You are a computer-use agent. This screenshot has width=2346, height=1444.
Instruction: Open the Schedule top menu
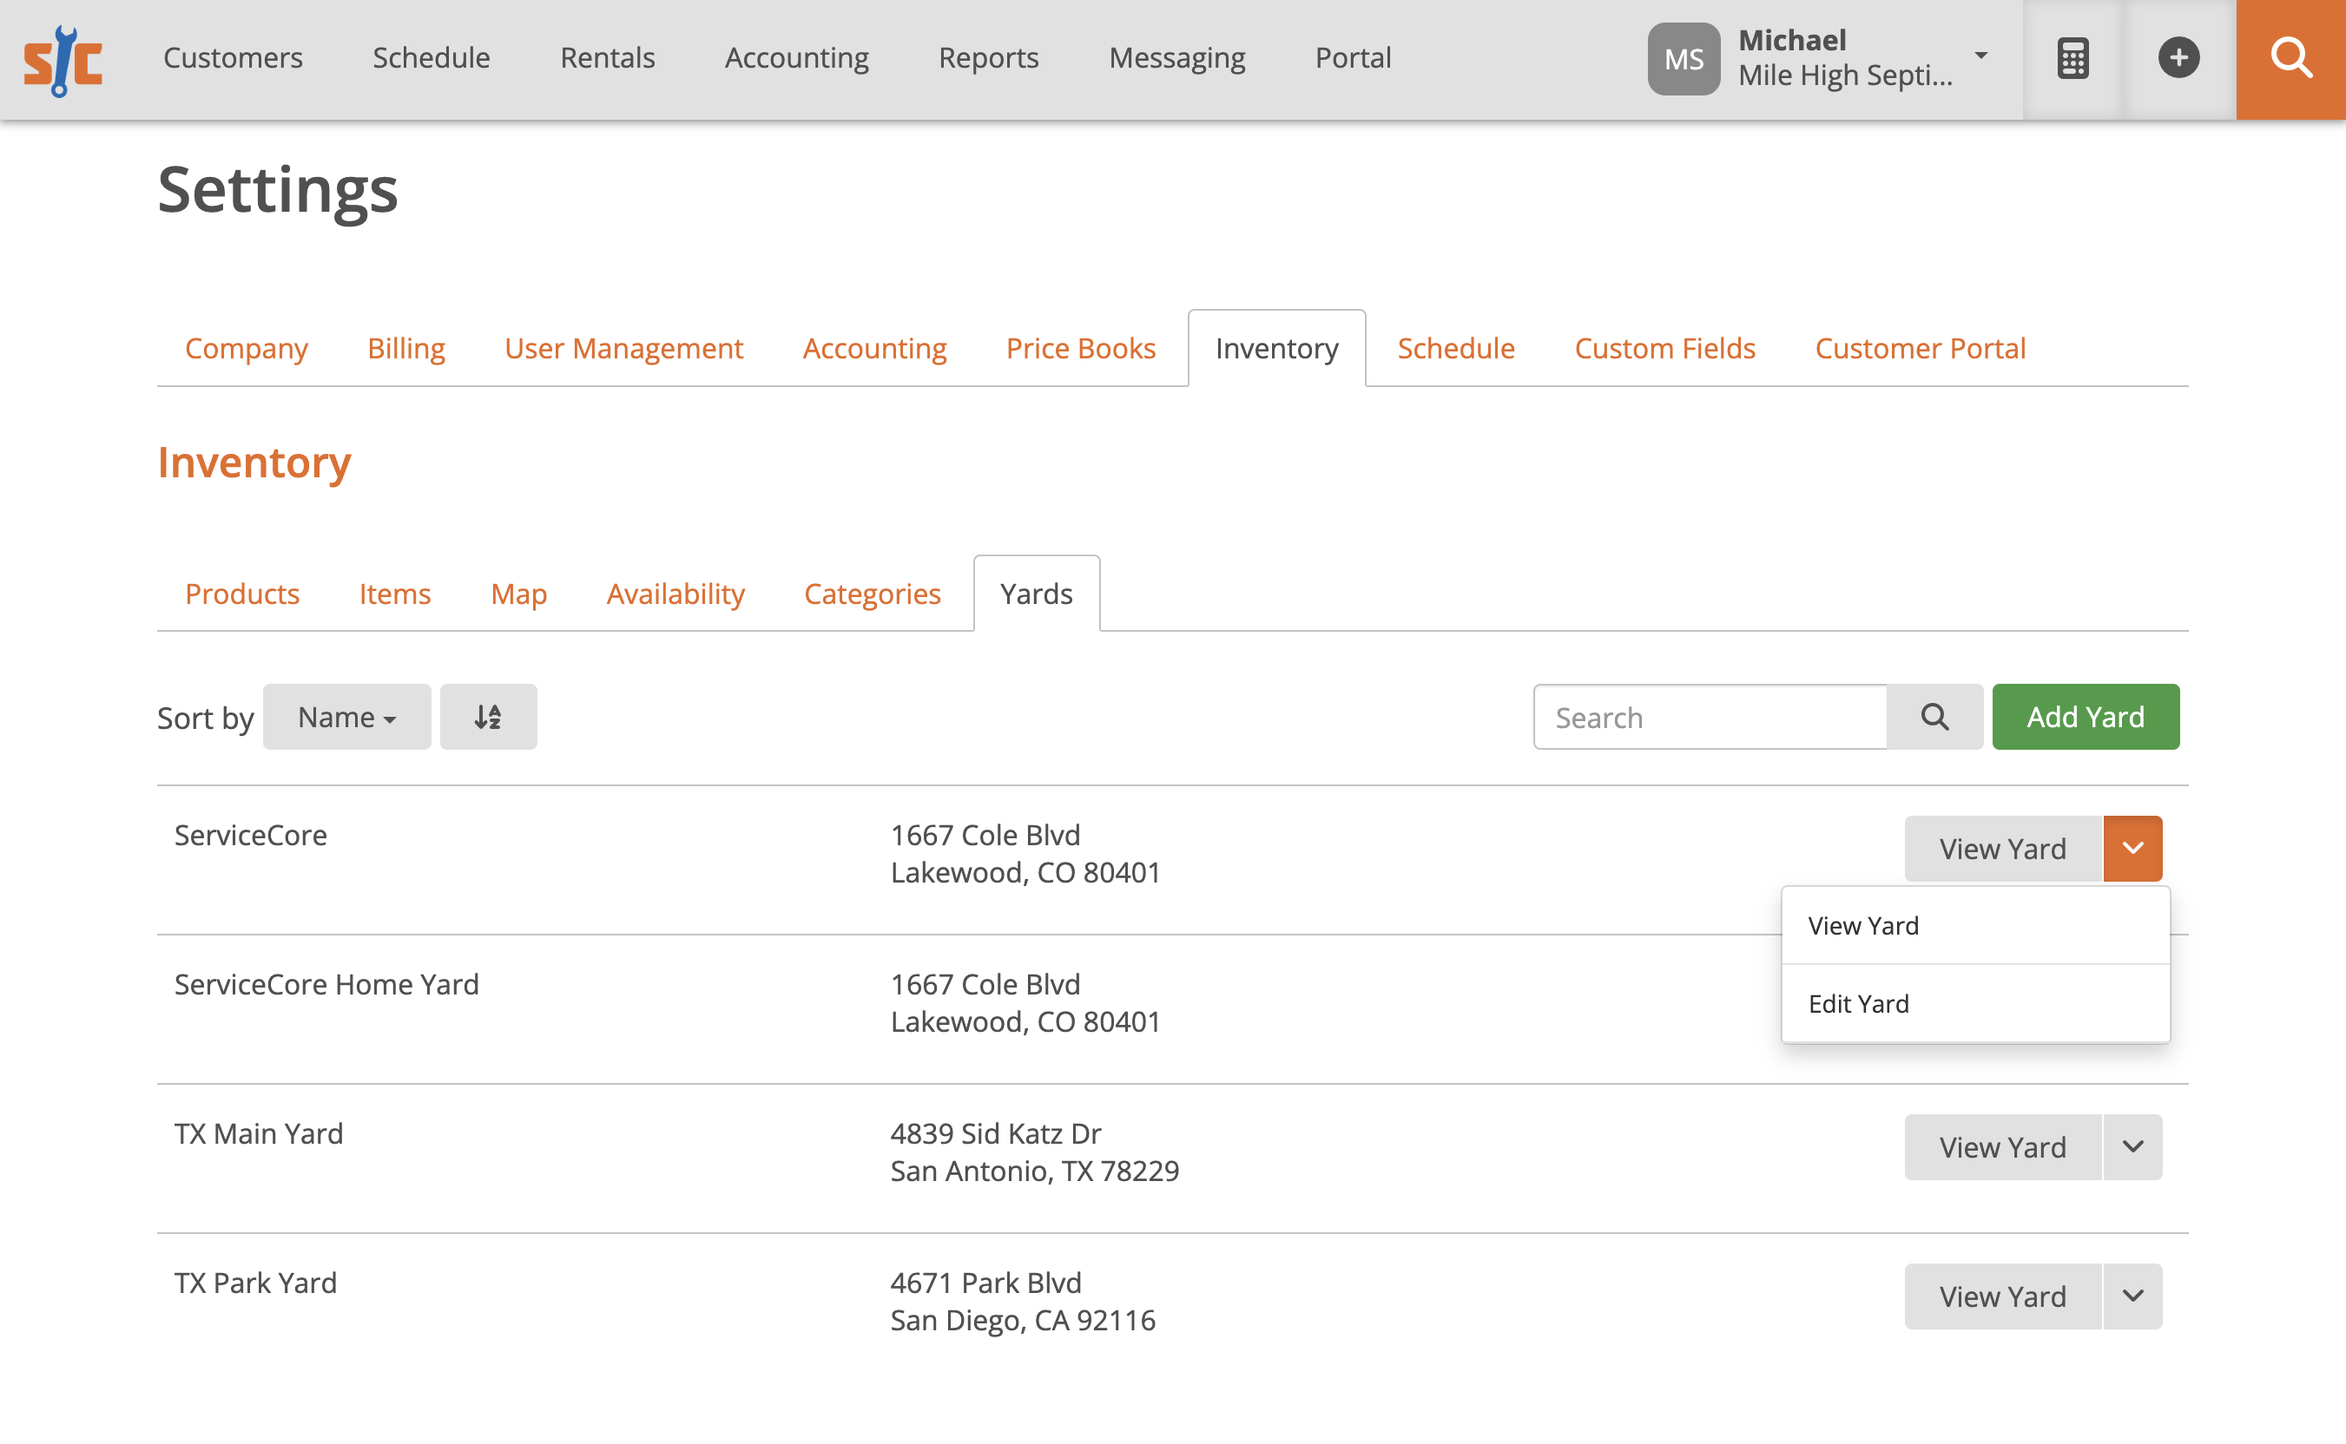pyautogui.click(x=431, y=57)
